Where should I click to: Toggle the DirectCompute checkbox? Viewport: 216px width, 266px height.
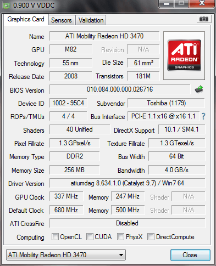click(151, 237)
